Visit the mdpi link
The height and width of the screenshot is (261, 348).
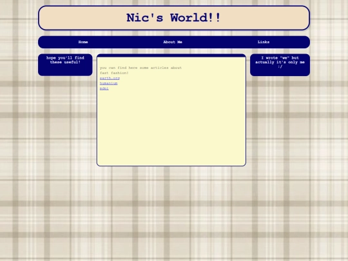(104, 88)
